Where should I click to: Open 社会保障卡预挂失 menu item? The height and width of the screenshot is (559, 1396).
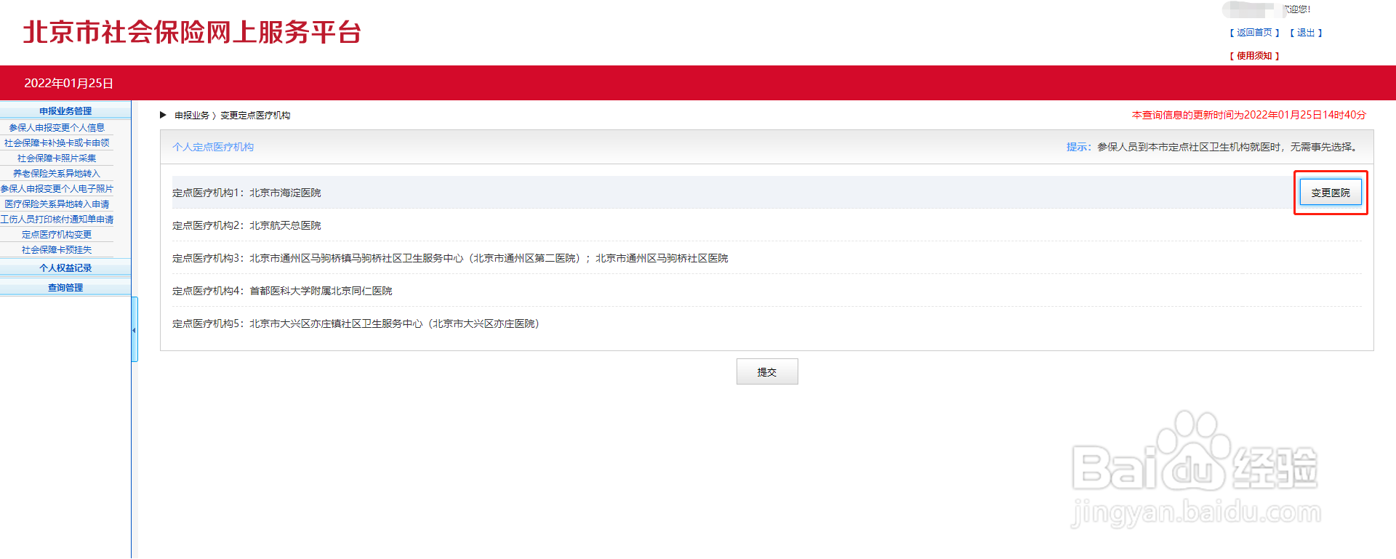(x=57, y=249)
